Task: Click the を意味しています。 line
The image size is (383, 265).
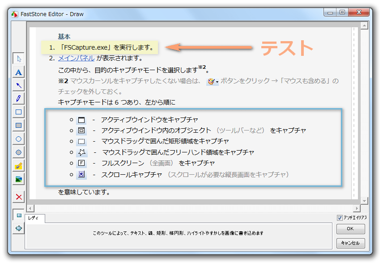Action: click(x=84, y=192)
